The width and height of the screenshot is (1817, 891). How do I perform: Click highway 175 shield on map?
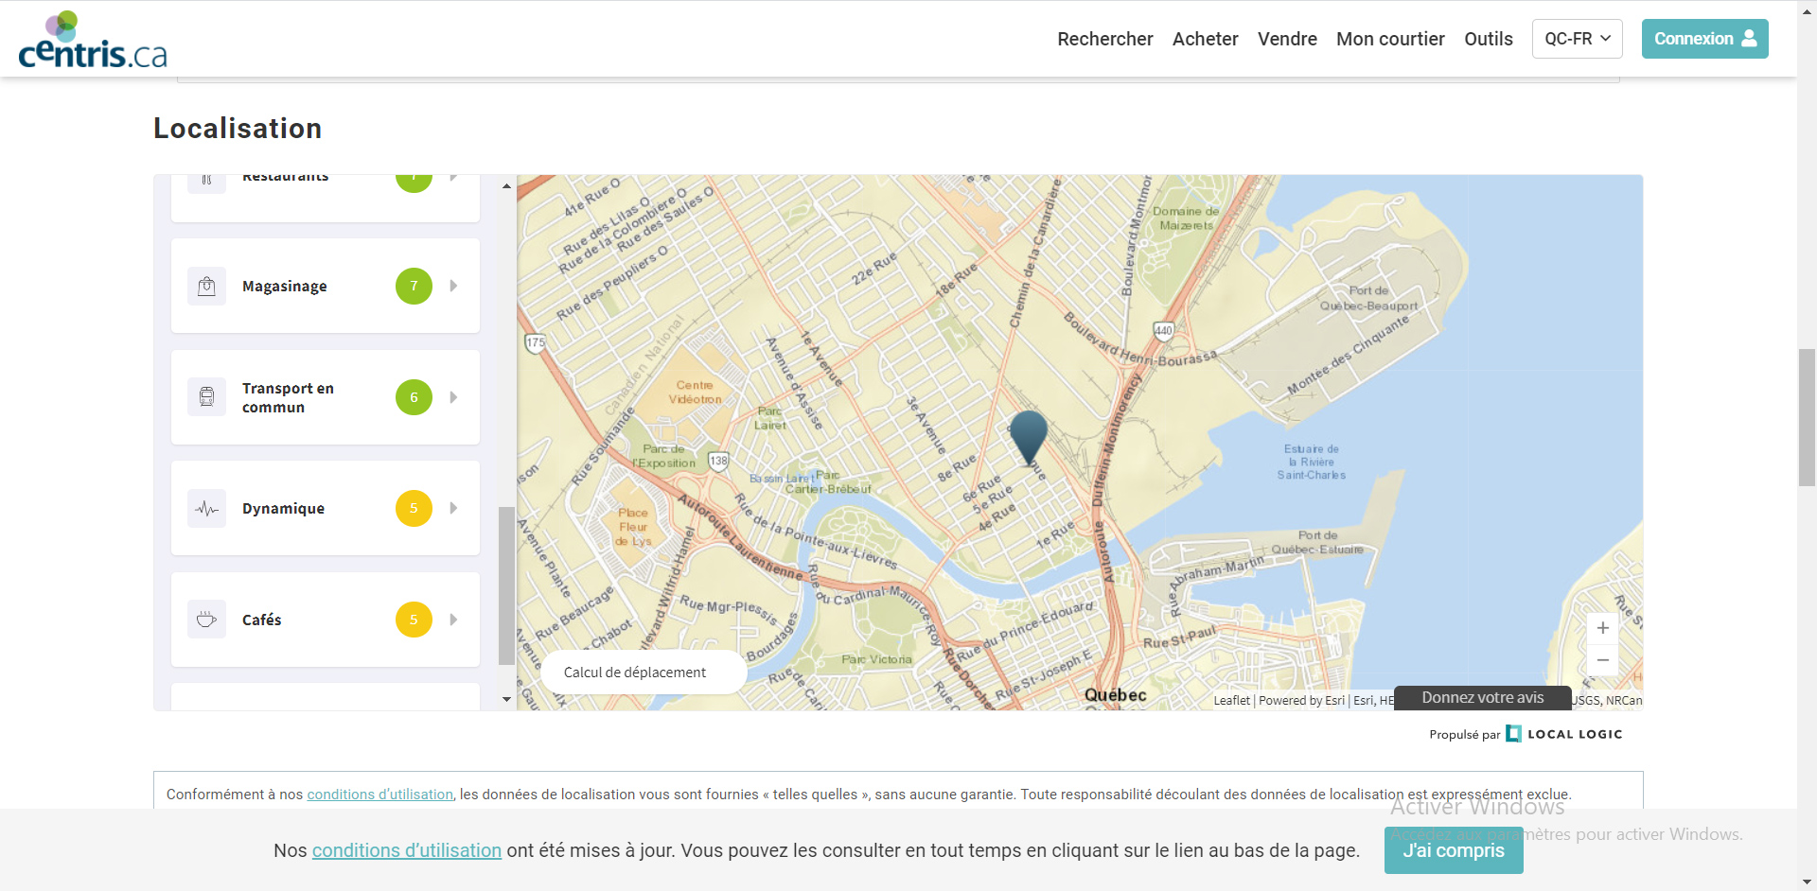click(536, 342)
